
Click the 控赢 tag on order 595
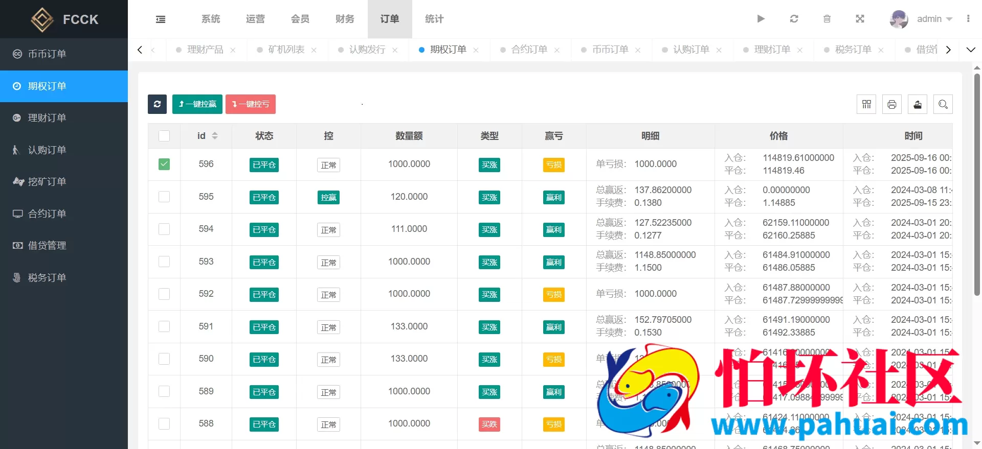328,198
